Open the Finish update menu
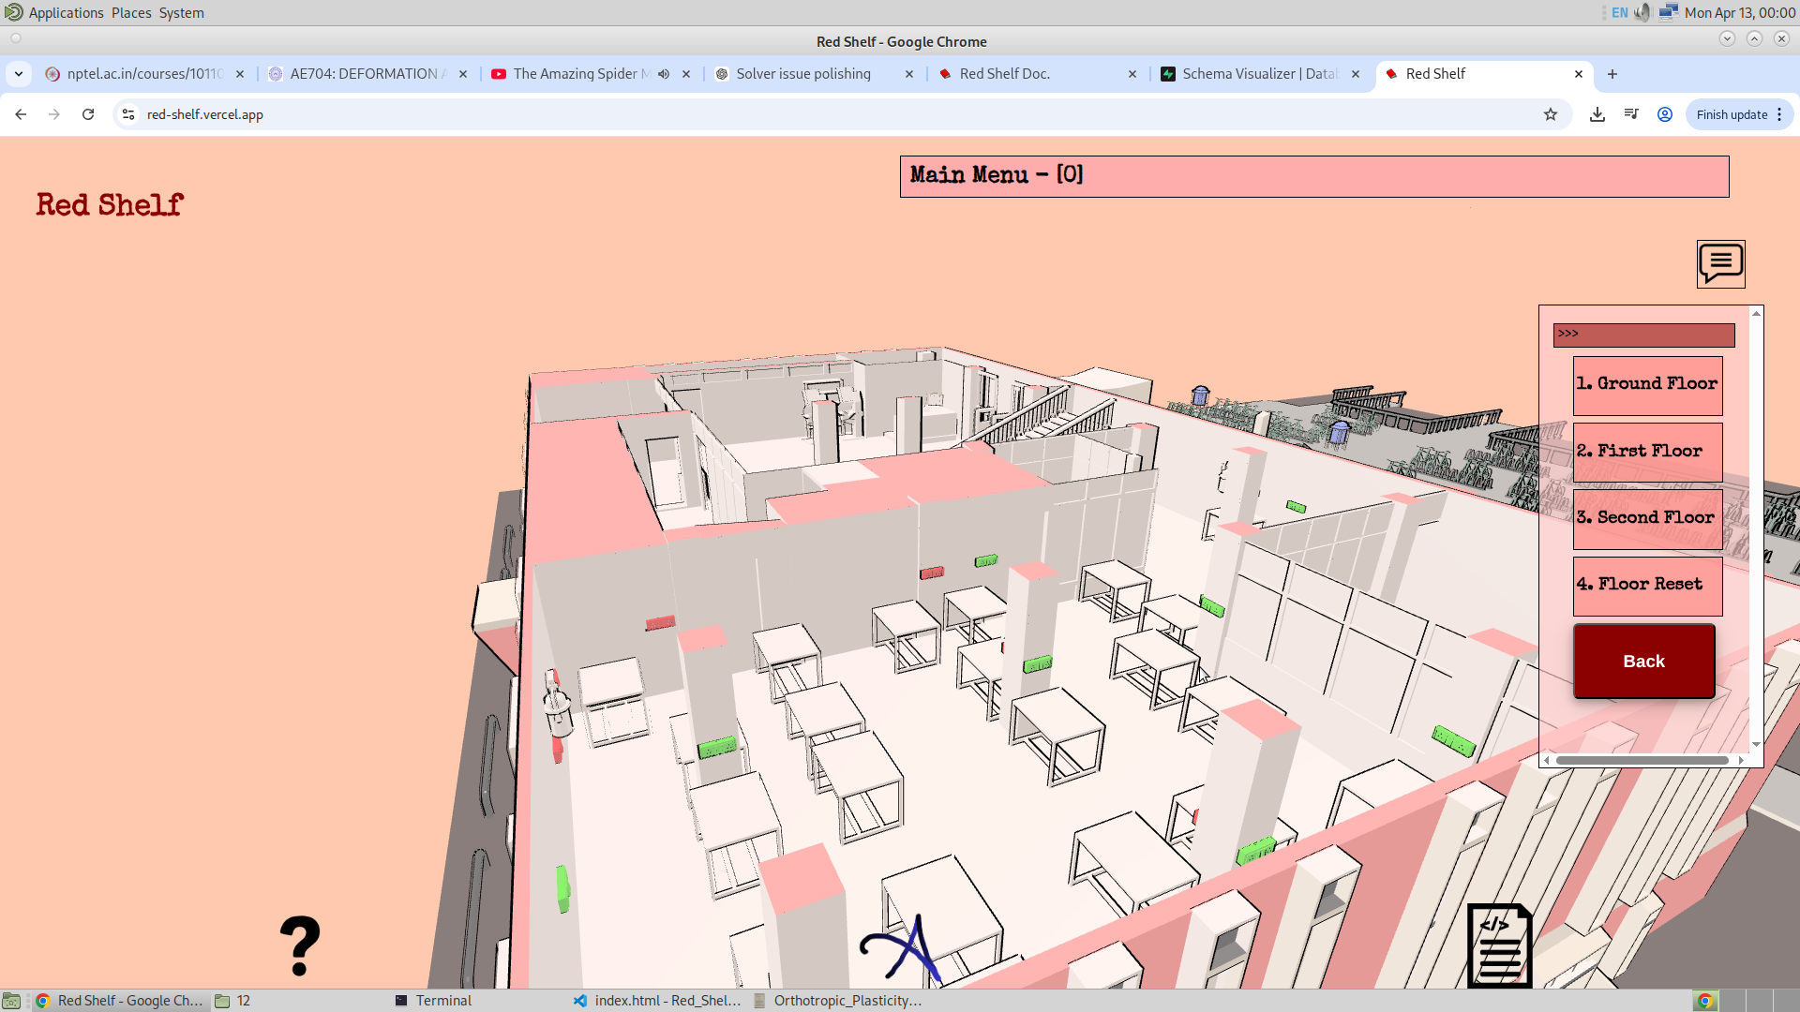The image size is (1800, 1012). coord(1740,114)
